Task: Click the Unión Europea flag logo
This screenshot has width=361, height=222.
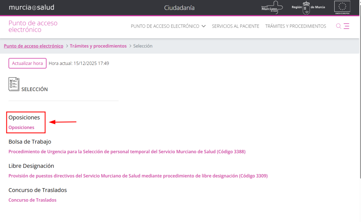Action: [342, 8]
